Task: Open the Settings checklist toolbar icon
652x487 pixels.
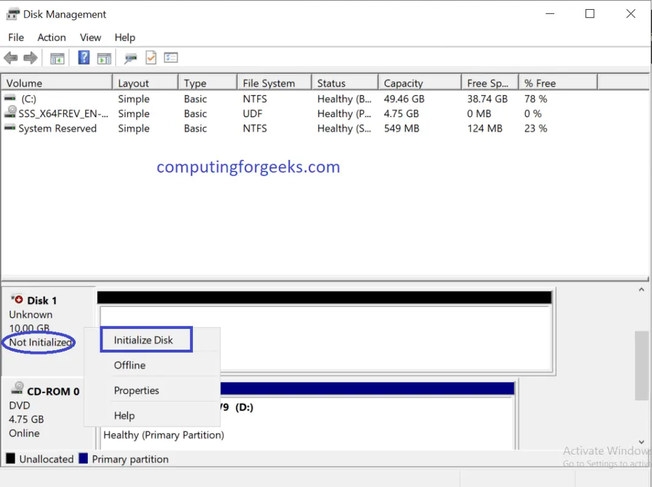Action: click(171, 58)
